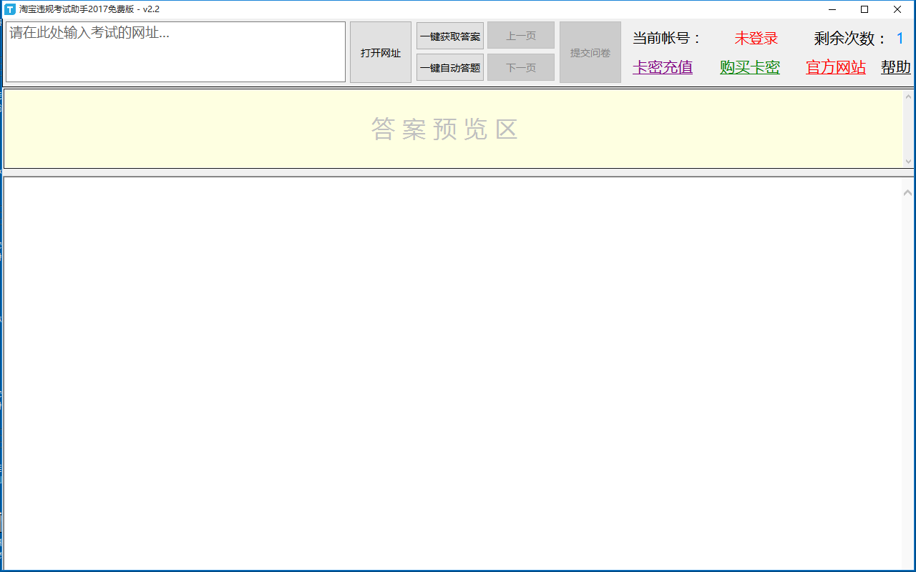Visit the 官方网站 link
The image size is (916, 572).
pyautogui.click(x=836, y=67)
